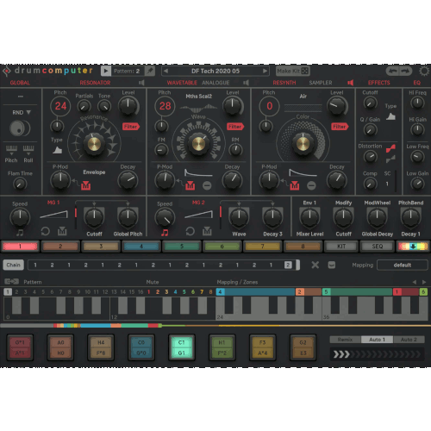Choose the Effects filter Type shape icon
This screenshot has width=431, height=431.
tap(390, 116)
